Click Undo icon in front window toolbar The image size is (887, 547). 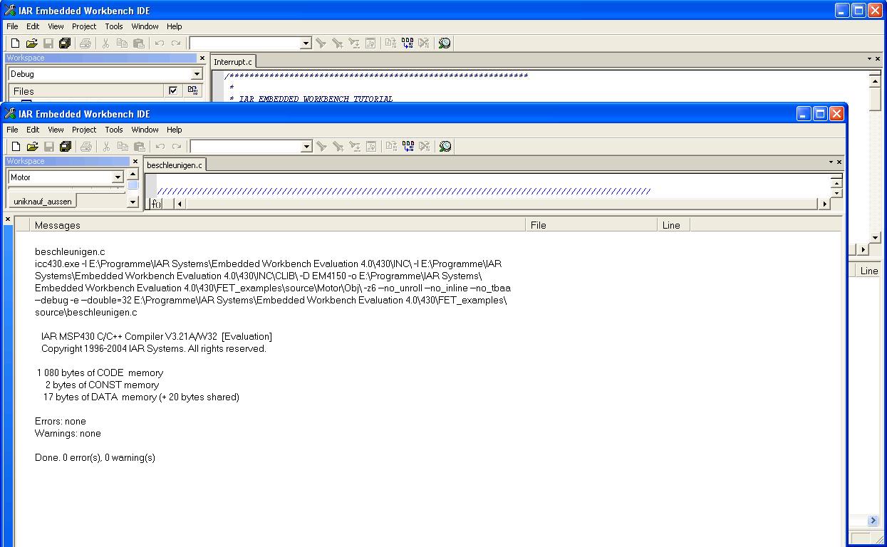click(160, 147)
